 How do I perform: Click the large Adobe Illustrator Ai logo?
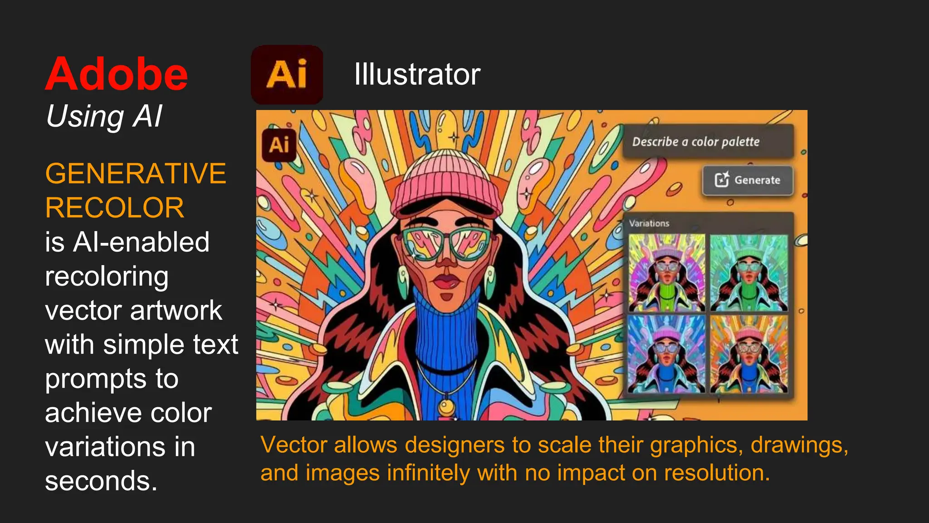(287, 75)
